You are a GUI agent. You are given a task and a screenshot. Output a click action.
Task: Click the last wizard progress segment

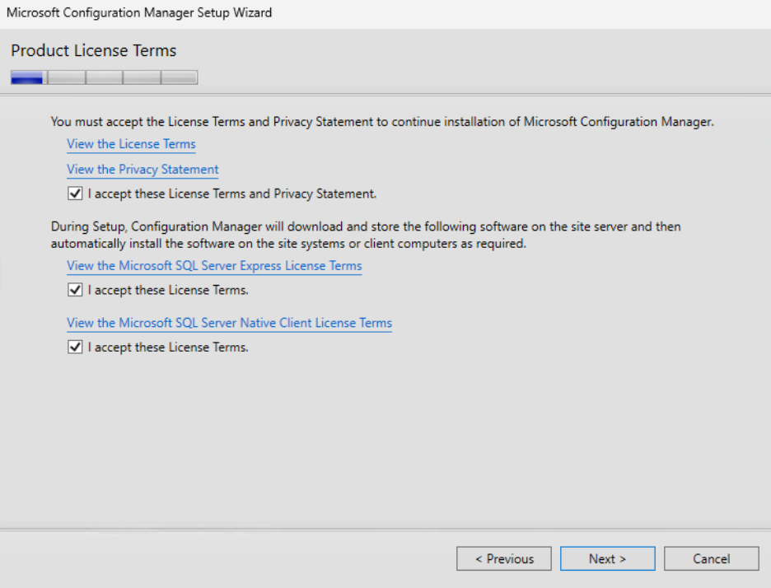point(179,77)
